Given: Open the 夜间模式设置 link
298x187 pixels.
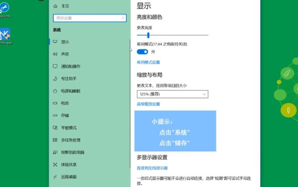Looking at the screenshot, I should point(148,62).
